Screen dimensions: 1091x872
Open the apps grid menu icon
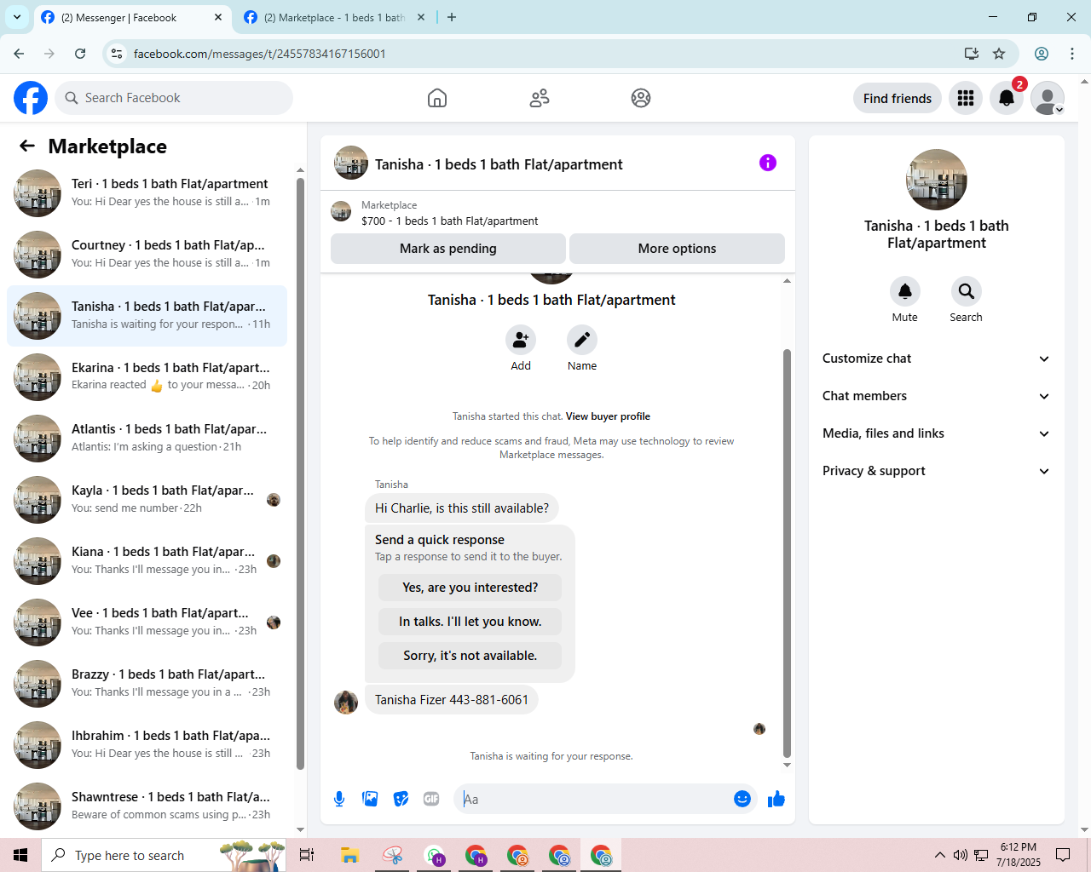966,98
